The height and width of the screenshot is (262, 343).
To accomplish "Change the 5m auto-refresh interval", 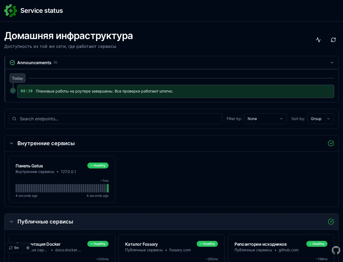I will 14,248.
